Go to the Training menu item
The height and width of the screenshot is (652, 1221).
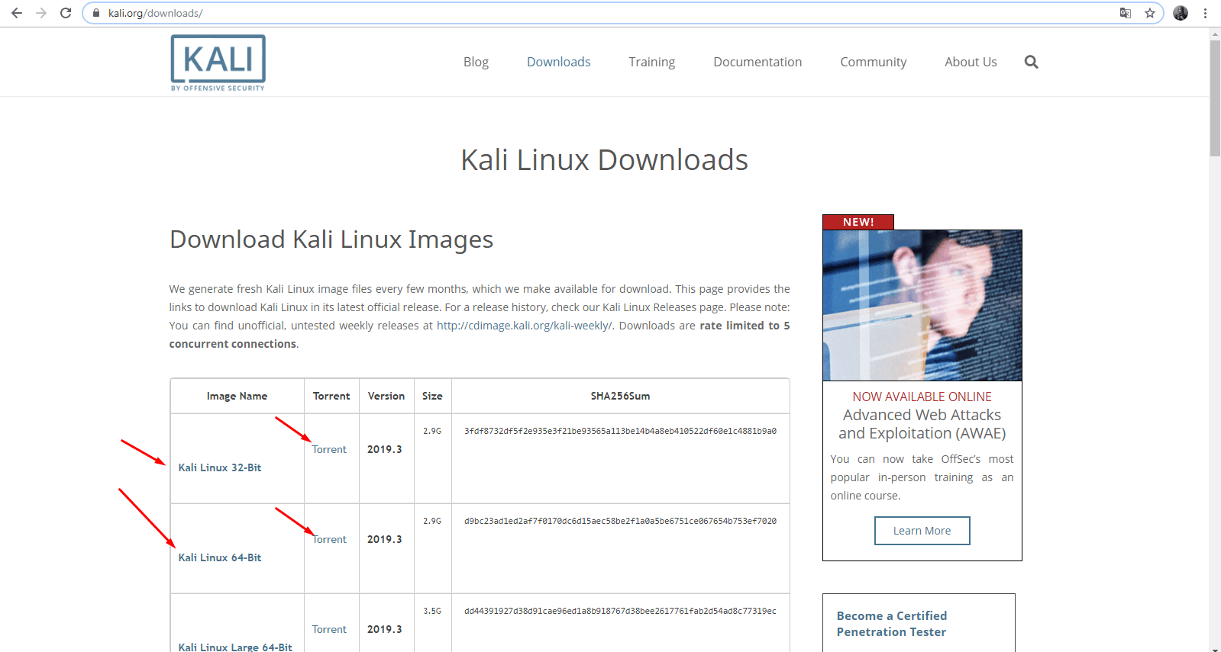651,62
